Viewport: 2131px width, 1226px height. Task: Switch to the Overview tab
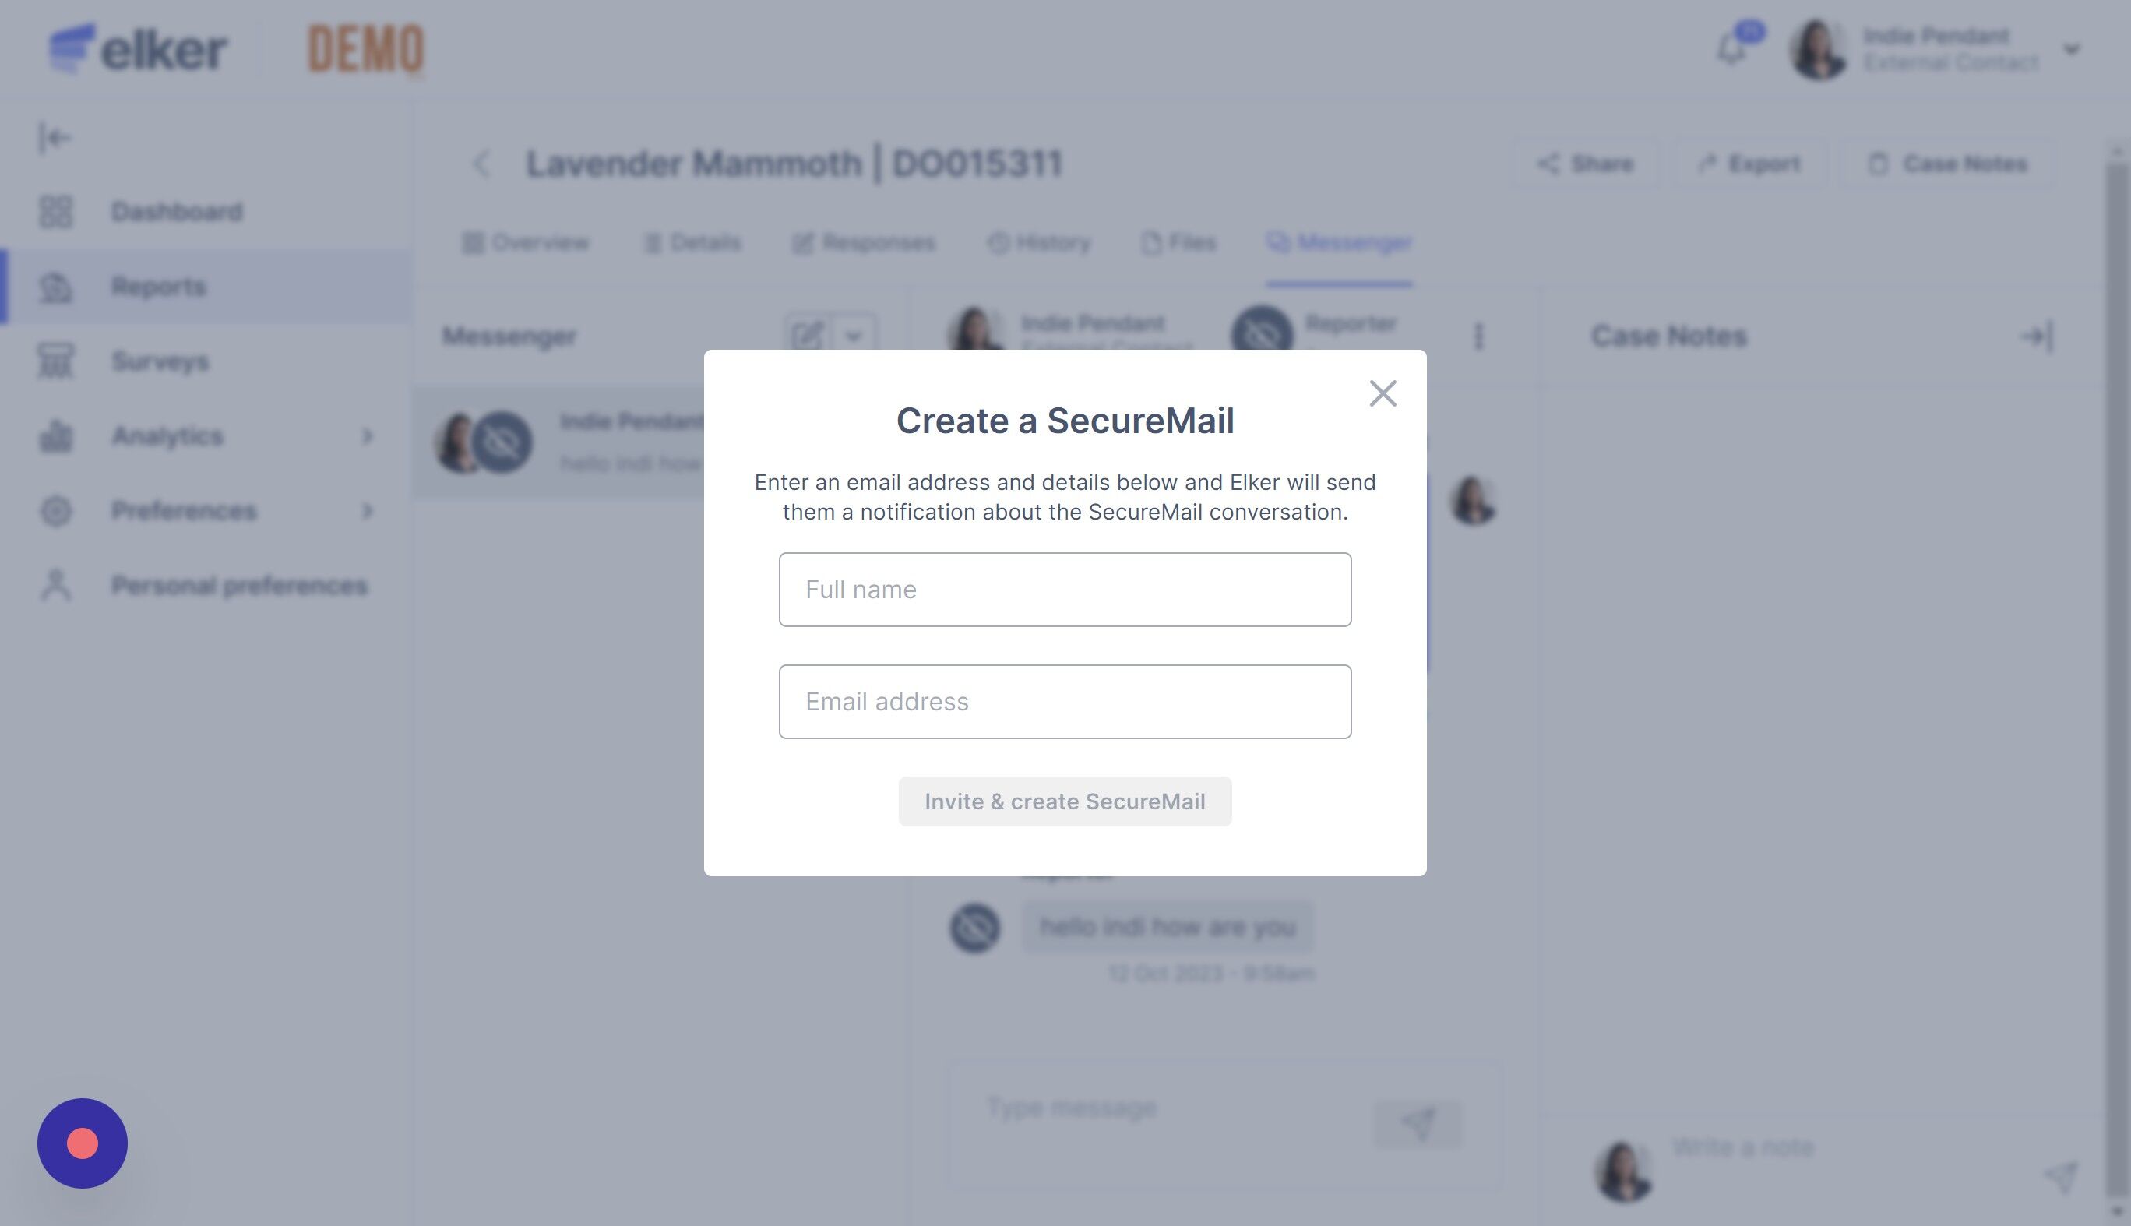(x=526, y=243)
